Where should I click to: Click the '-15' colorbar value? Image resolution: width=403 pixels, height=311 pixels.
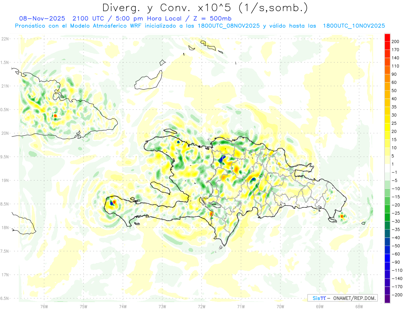pos(396,197)
